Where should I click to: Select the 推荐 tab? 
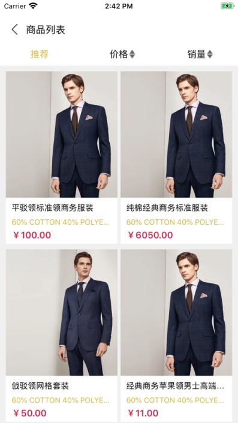click(40, 55)
